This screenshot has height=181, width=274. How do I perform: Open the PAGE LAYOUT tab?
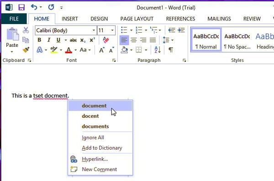137,19
